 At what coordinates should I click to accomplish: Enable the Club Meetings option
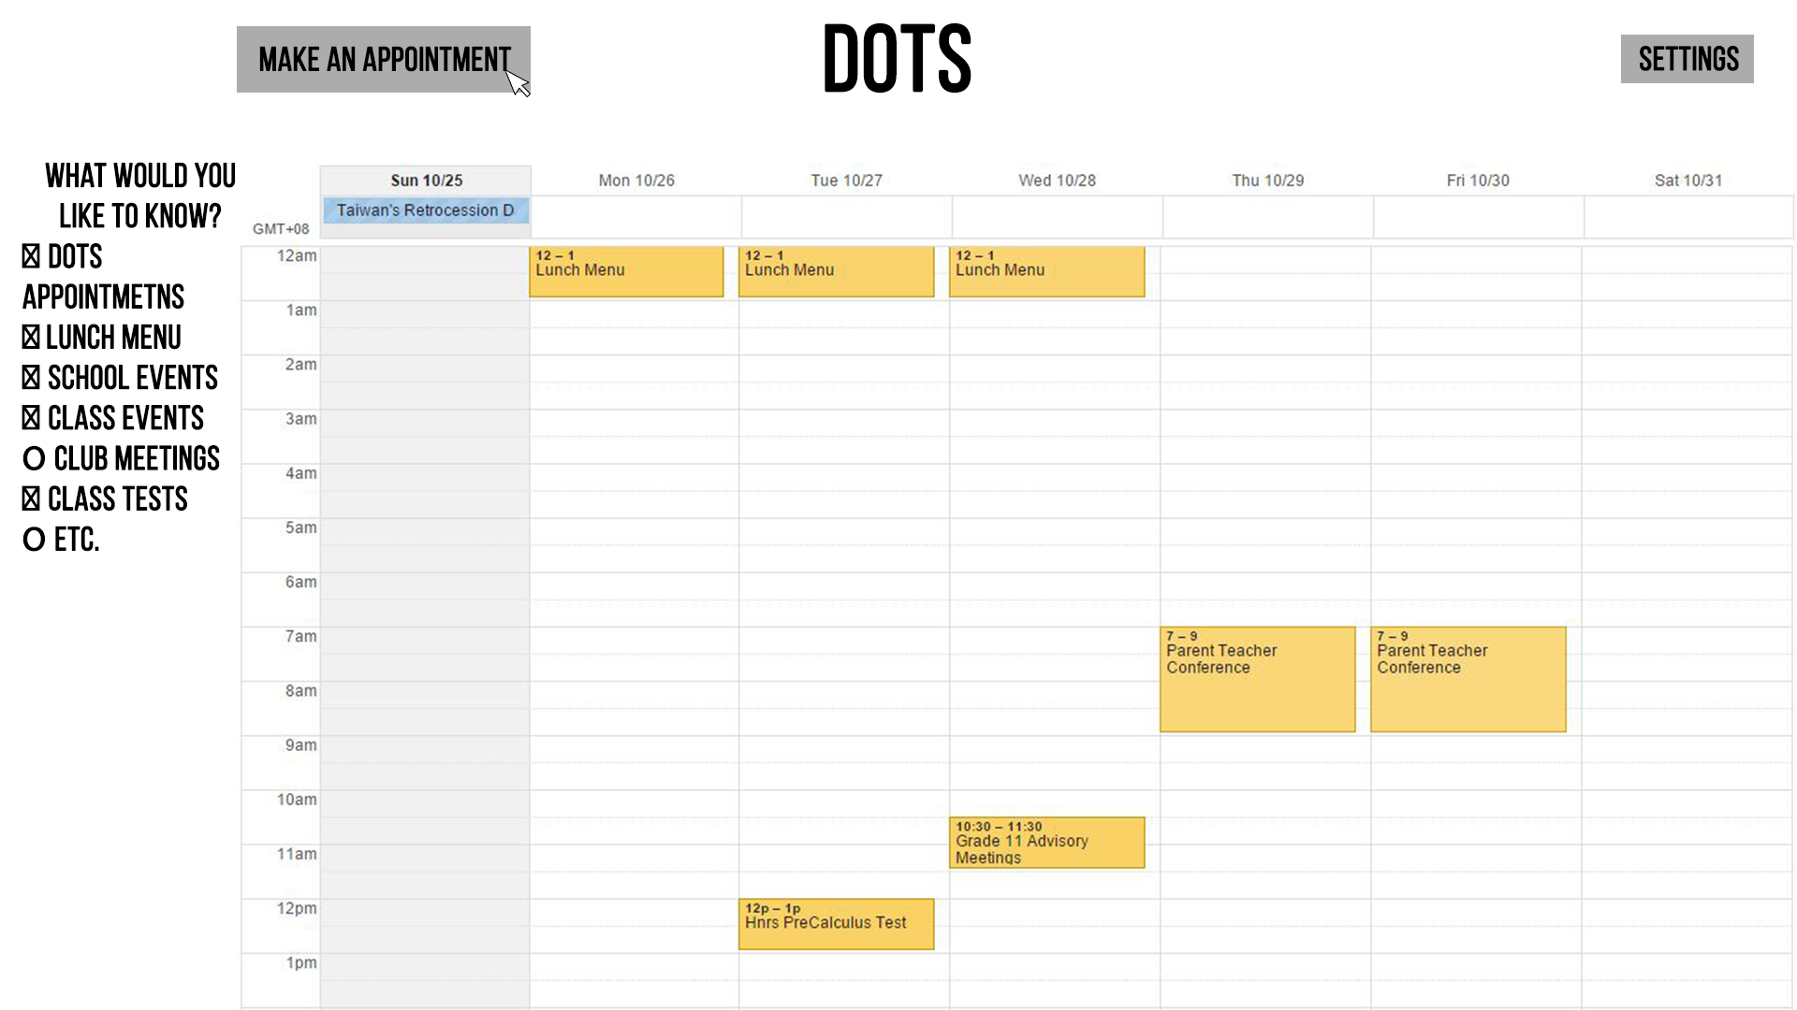coord(34,458)
